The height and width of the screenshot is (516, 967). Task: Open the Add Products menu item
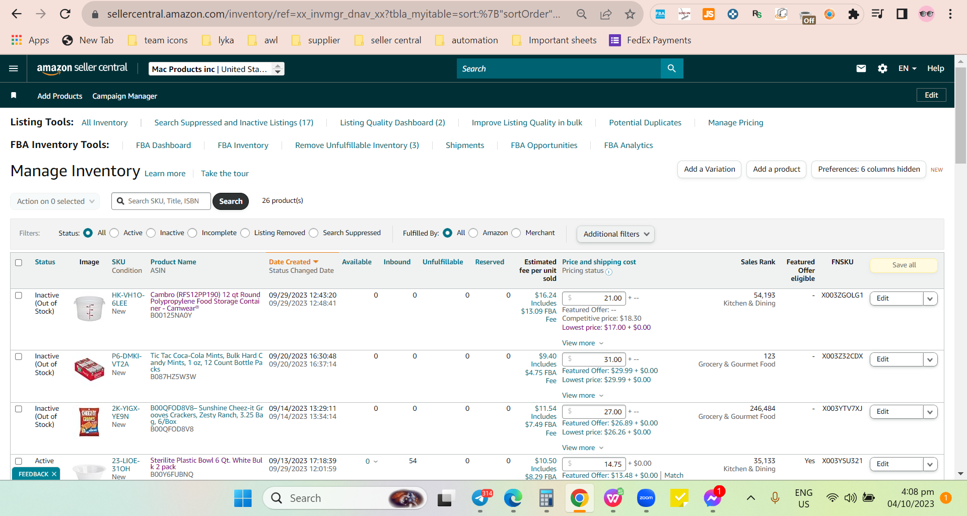(60, 96)
